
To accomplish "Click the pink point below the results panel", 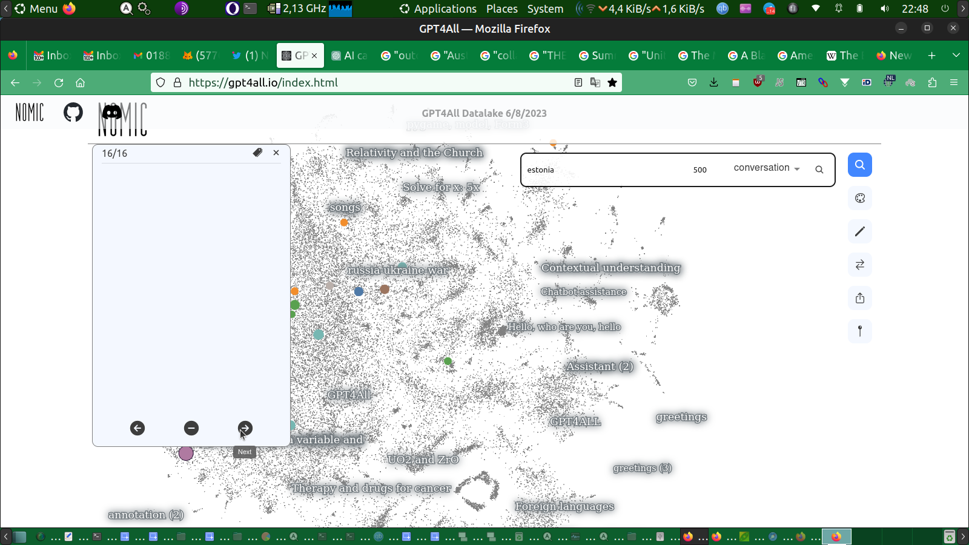I will pyautogui.click(x=186, y=453).
